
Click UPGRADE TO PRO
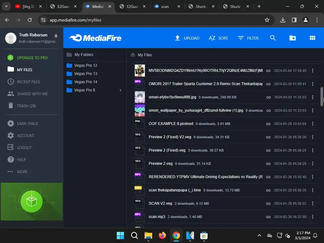[28, 58]
